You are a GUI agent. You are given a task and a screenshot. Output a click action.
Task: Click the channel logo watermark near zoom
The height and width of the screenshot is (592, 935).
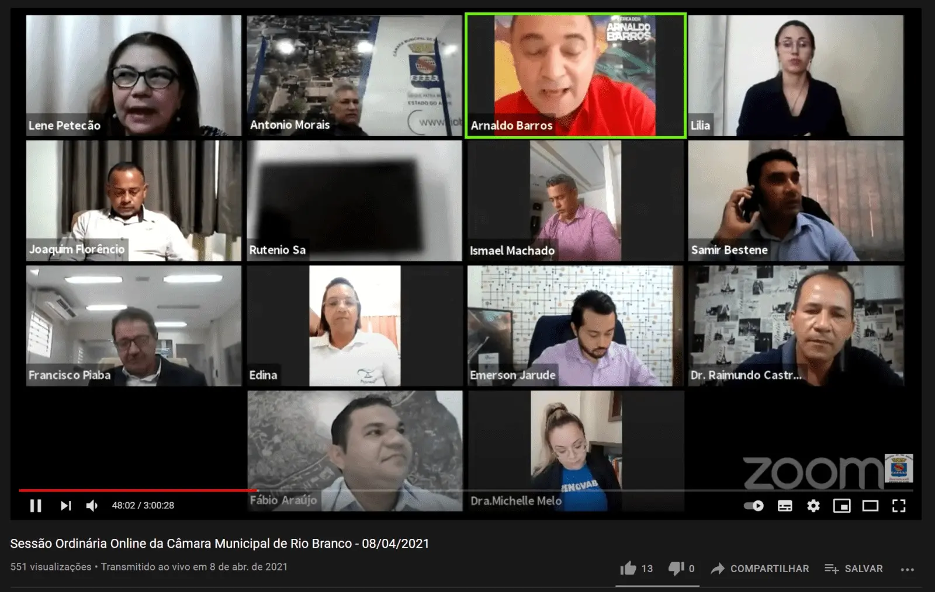(899, 468)
